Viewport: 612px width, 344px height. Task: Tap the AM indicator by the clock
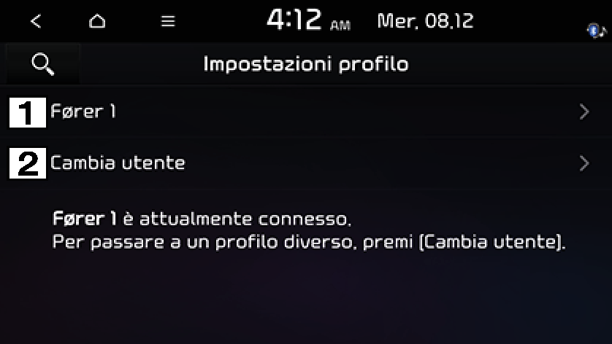click(340, 26)
